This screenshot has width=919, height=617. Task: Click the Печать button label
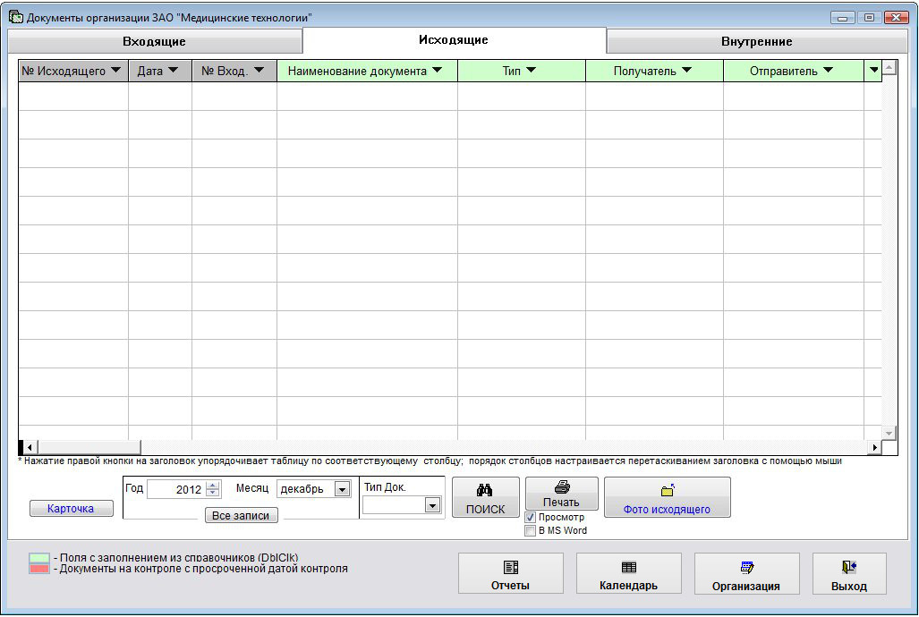click(x=561, y=503)
